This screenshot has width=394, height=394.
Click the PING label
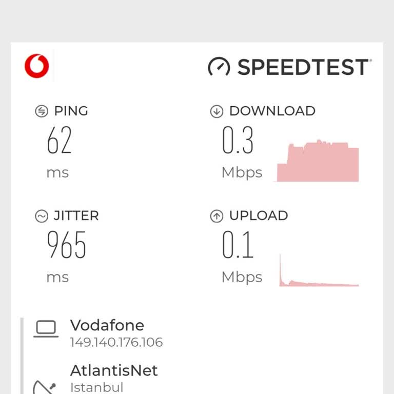(71, 111)
